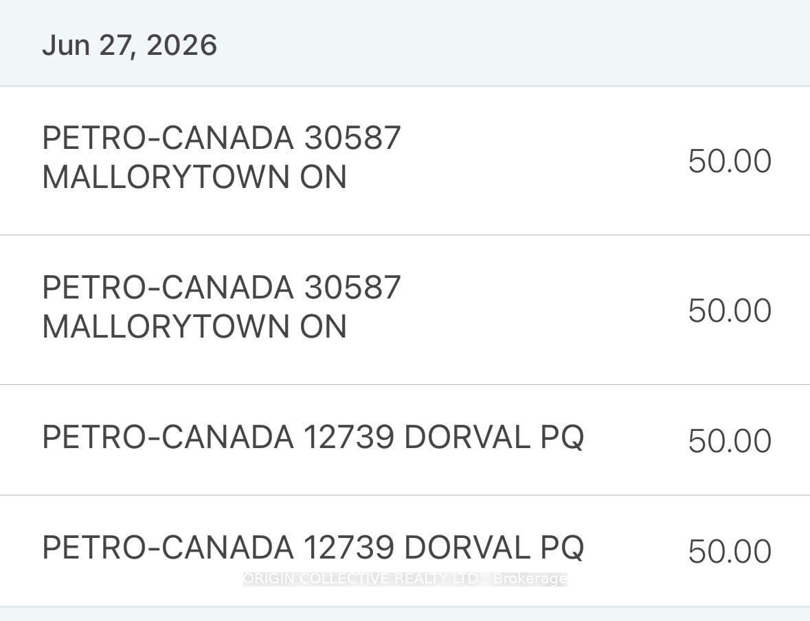Image resolution: width=810 pixels, height=621 pixels.
Task: Open the first Petro-Canada 30587 Mallorytown transaction
Action: pos(405,161)
